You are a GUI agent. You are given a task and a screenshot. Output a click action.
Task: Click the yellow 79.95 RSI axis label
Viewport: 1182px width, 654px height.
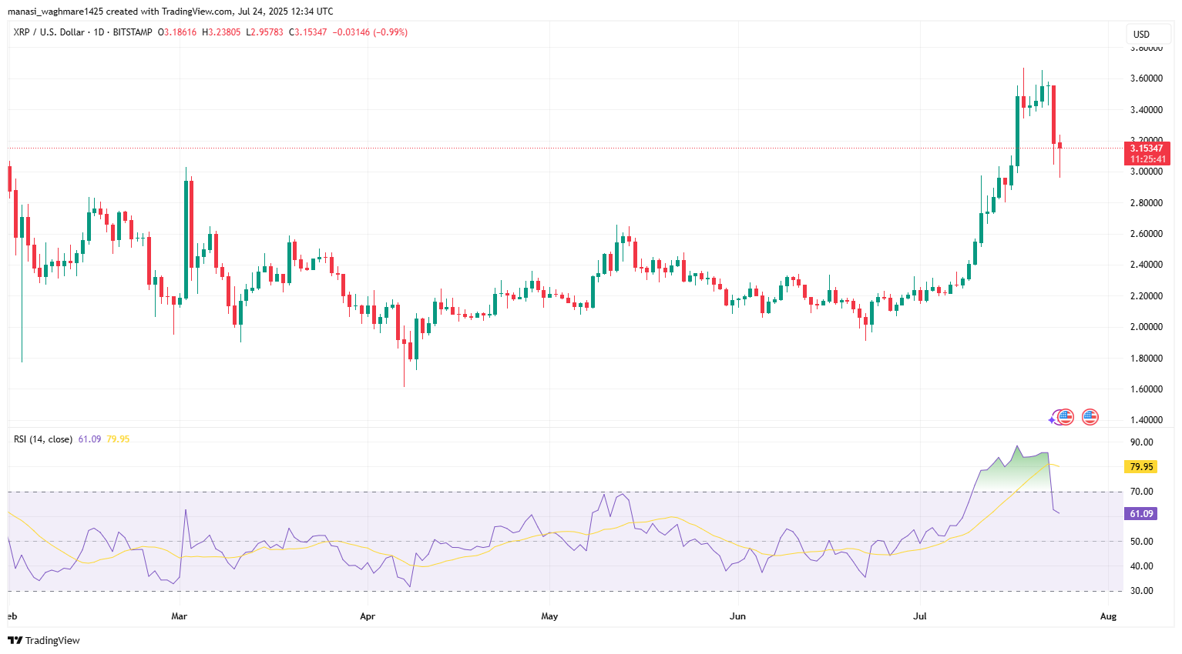coord(1140,467)
